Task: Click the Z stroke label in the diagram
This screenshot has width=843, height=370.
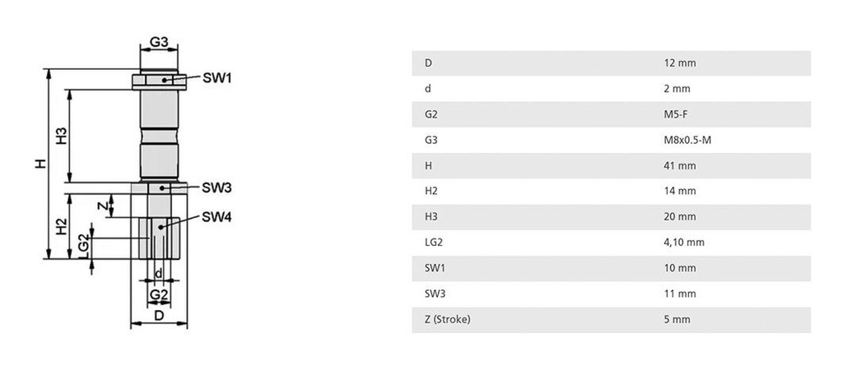Action: tap(100, 206)
